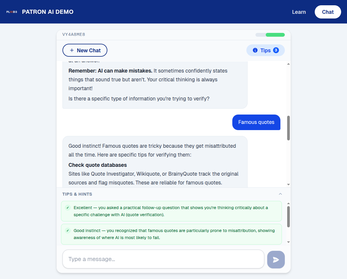This screenshot has height=279, width=347.
Task: Select the Famous quotes message bubble
Action: pyautogui.click(x=256, y=122)
